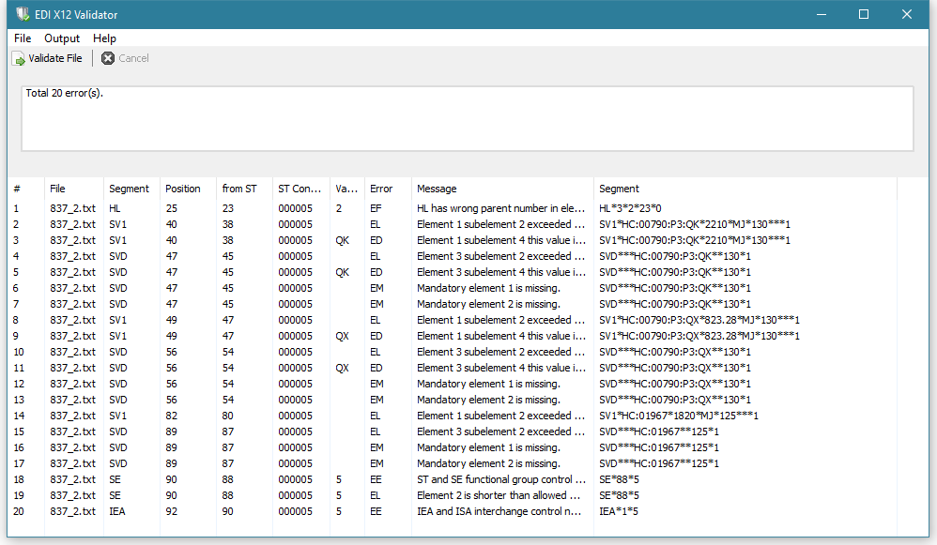
Task: Click the Validate File document icon
Action: point(18,58)
